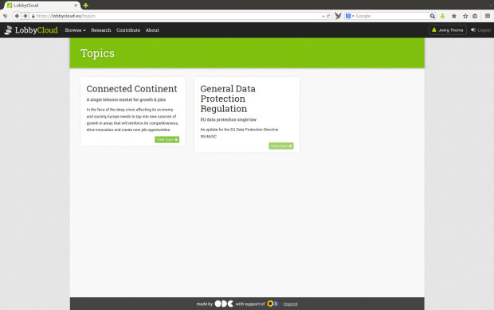Open the Research menu item

click(101, 30)
